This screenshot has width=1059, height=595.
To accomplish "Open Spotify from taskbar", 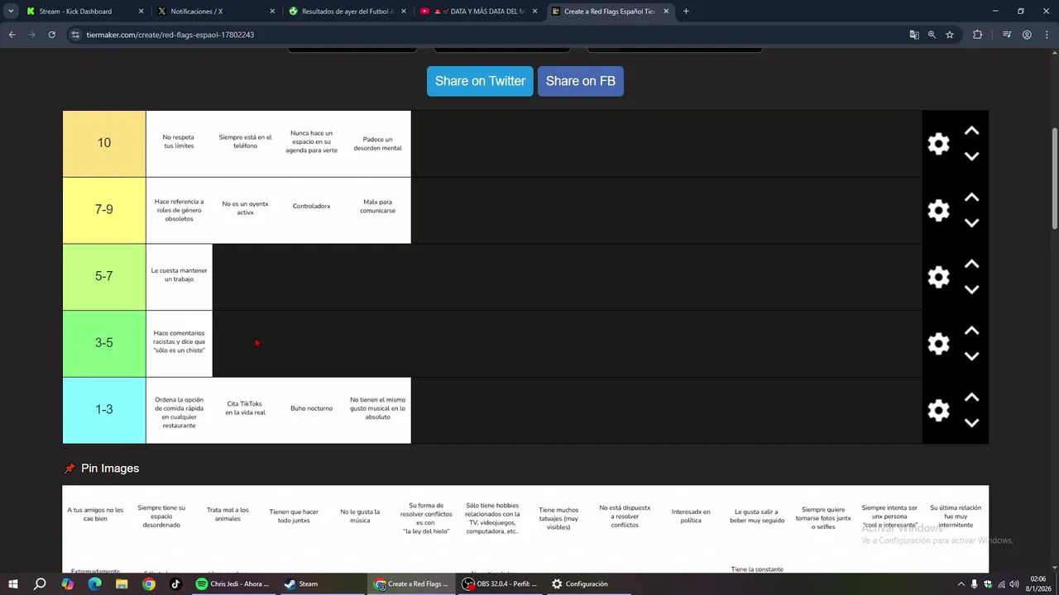I will pyautogui.click(x=232, y=584).
